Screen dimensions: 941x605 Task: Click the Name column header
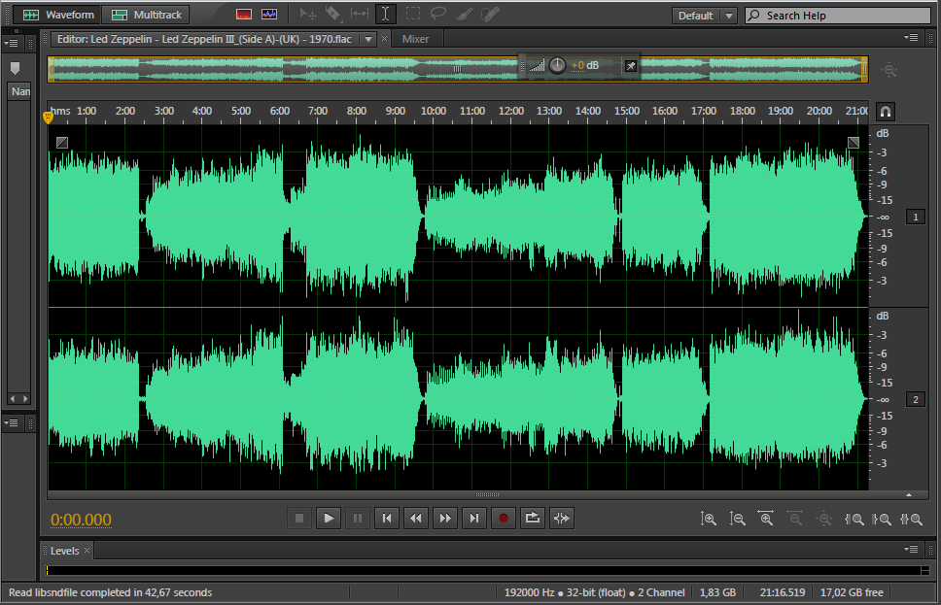point(19,91)
